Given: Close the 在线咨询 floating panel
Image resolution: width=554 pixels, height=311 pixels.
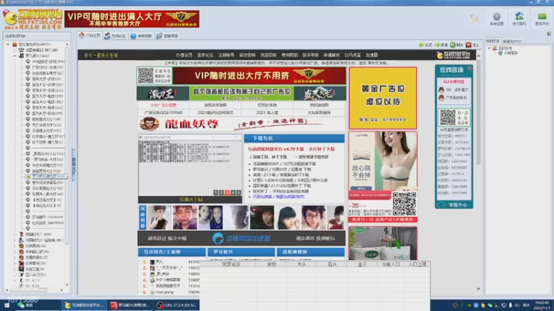Looking at the screenshot, I should click(470, 68).
